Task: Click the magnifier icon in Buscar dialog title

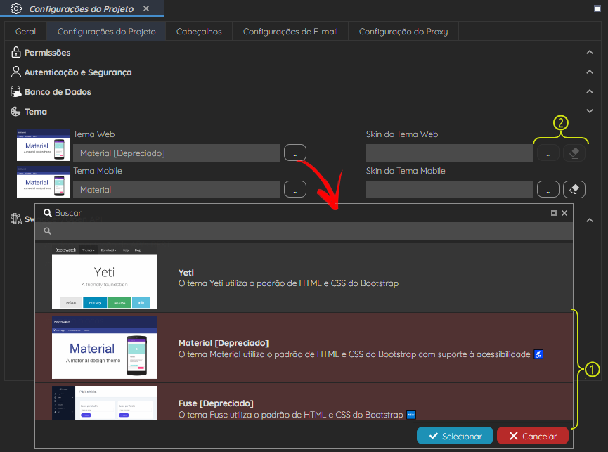Action: pos(47,213)
